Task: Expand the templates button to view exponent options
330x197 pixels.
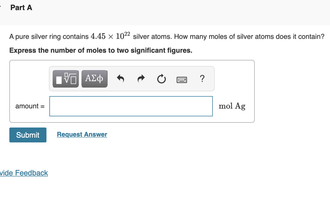Action: [65, 79]
